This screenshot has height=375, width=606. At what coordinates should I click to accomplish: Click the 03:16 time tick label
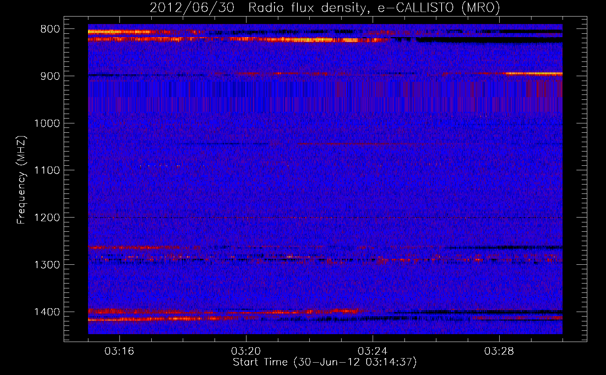click(119, 351)
